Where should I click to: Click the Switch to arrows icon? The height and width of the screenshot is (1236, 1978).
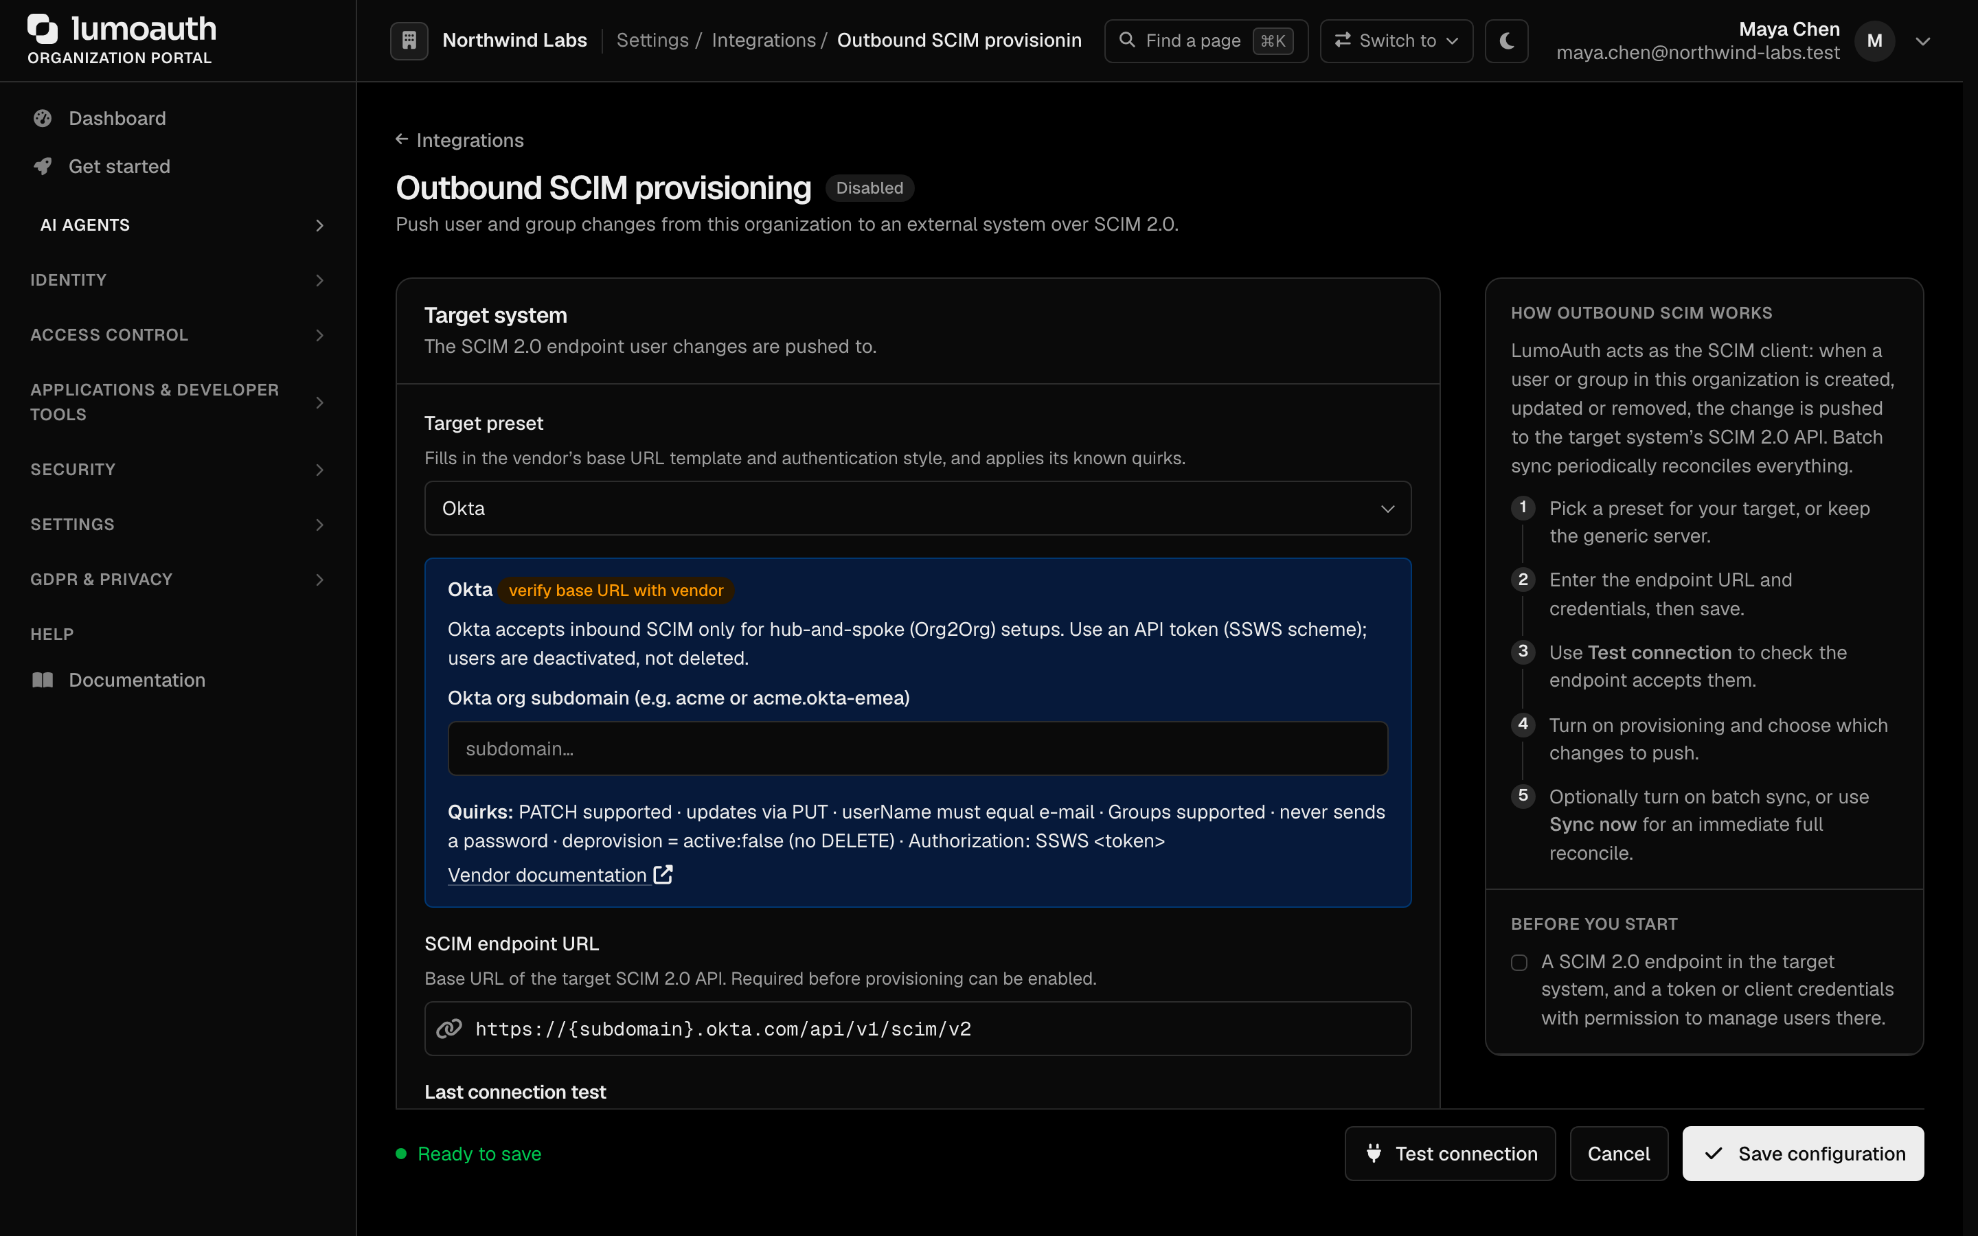tap(1342, 40)
